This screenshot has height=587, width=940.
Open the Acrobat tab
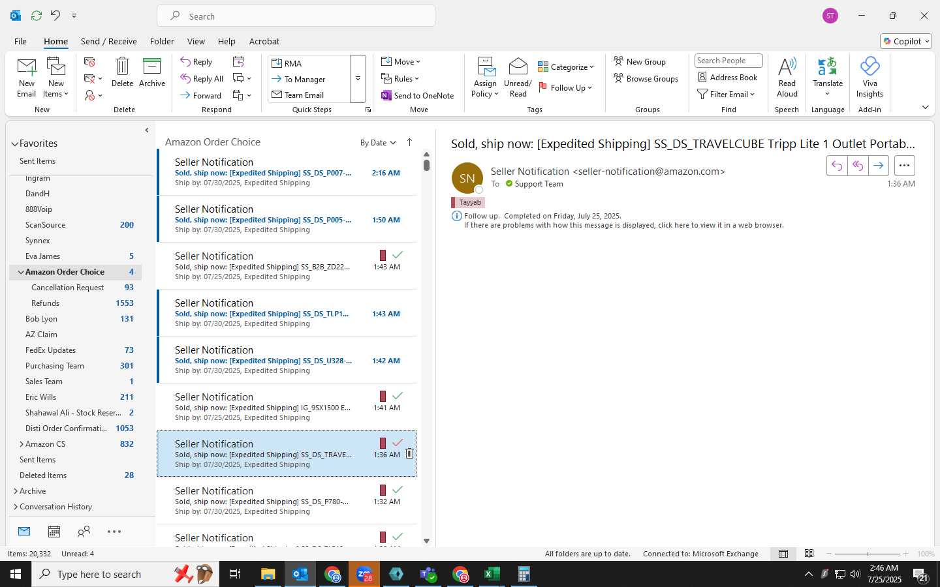coord(264,41)
